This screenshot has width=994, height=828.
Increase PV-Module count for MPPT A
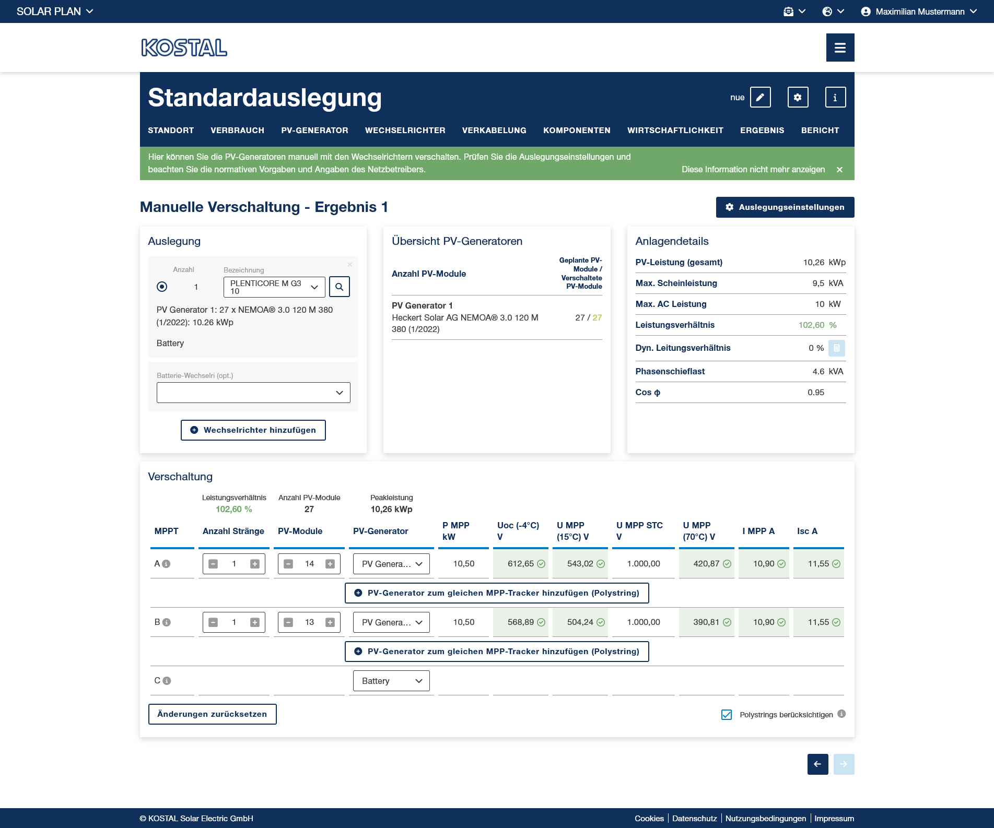330,564
